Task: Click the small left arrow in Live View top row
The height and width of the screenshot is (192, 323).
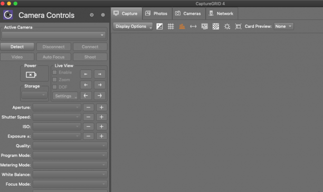Action: pos(85,74)
